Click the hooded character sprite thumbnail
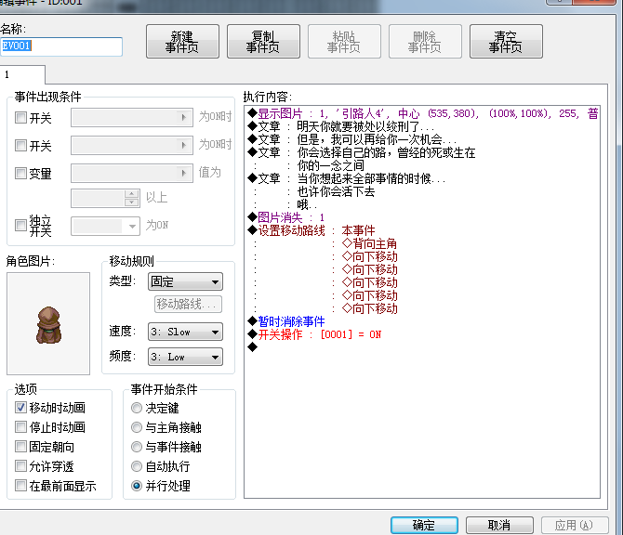Image resolution: width=623 pixels, height=535 pixels. point(48,324)
